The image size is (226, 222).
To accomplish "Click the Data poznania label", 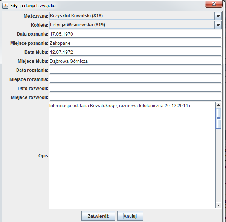I will 32,34.
